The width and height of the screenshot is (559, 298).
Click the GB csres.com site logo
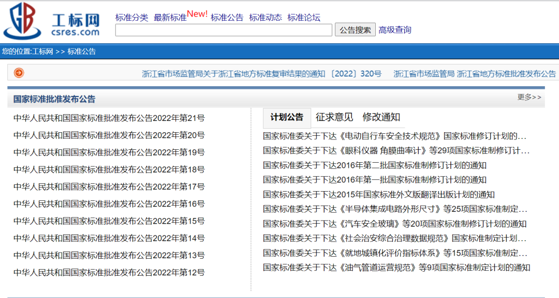tap(52, 21)
